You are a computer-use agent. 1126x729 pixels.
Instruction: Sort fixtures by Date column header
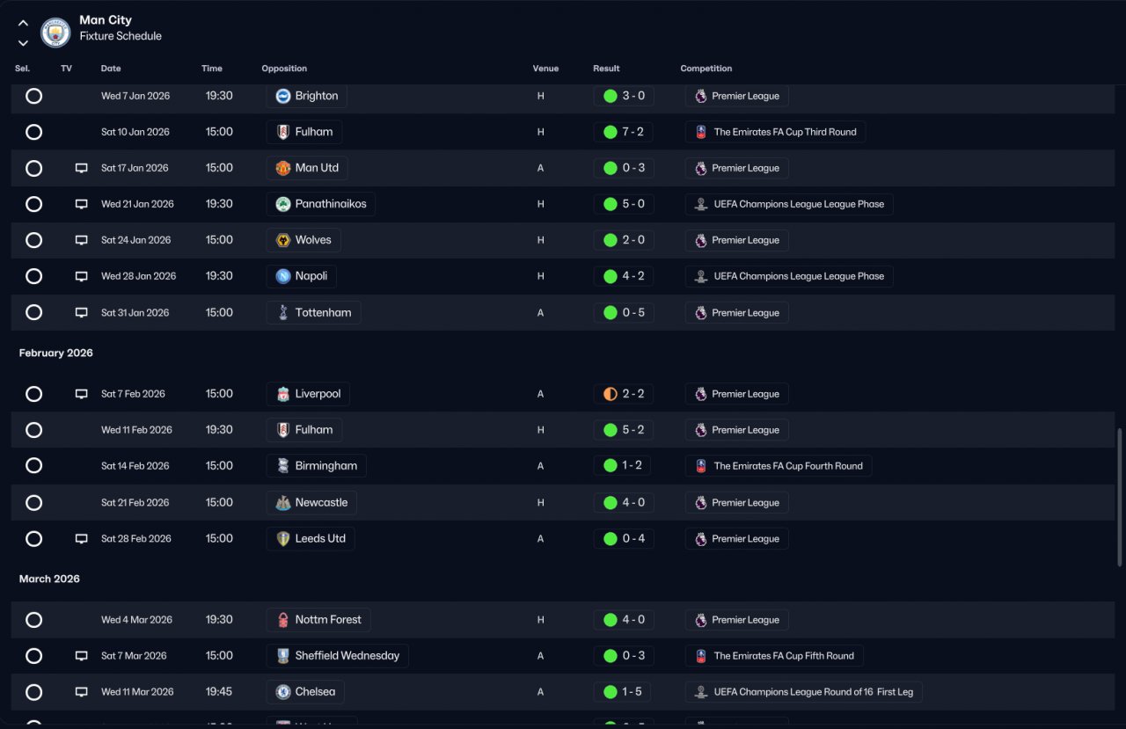111,69
